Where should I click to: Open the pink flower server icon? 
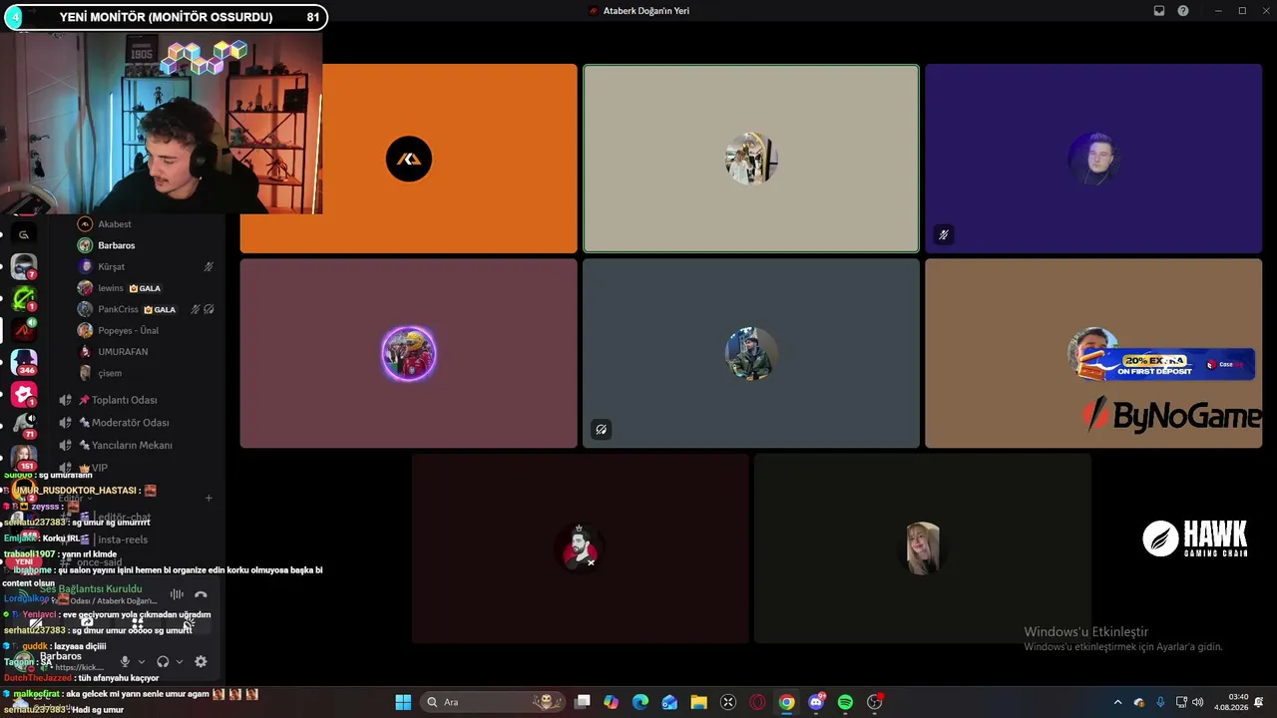24,393
